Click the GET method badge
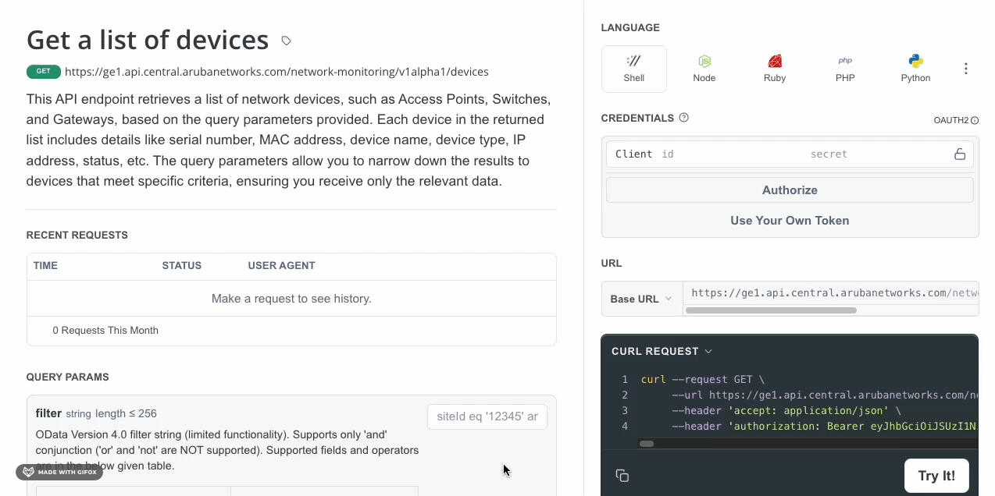 pyautogui.click(x=43, y=72)
